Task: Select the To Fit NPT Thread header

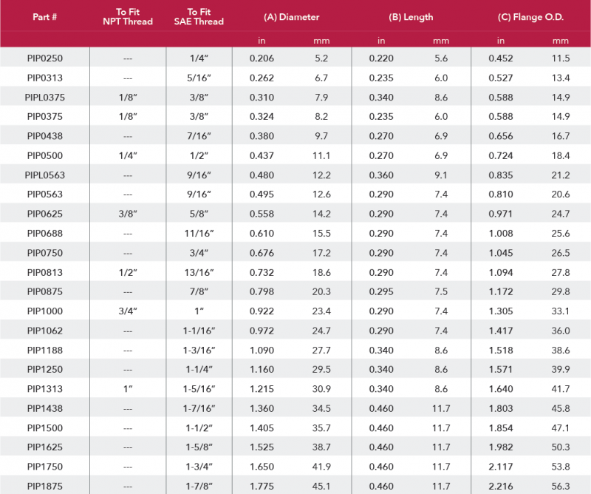Action: pos(128,17)
